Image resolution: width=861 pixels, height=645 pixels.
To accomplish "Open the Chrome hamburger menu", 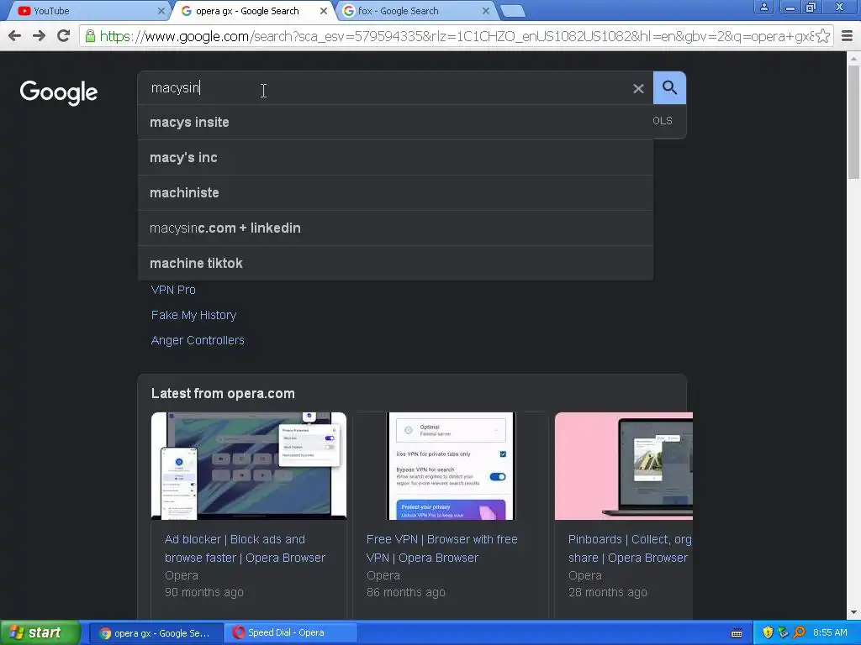I will coord(848,36).
